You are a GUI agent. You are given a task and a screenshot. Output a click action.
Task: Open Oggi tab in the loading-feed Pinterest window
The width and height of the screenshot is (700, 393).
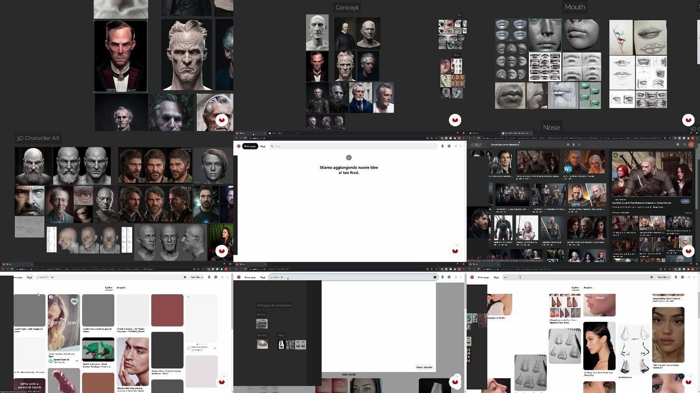263,146
